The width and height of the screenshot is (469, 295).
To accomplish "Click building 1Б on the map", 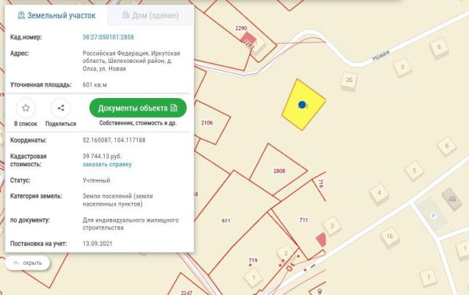I will 390,236.
